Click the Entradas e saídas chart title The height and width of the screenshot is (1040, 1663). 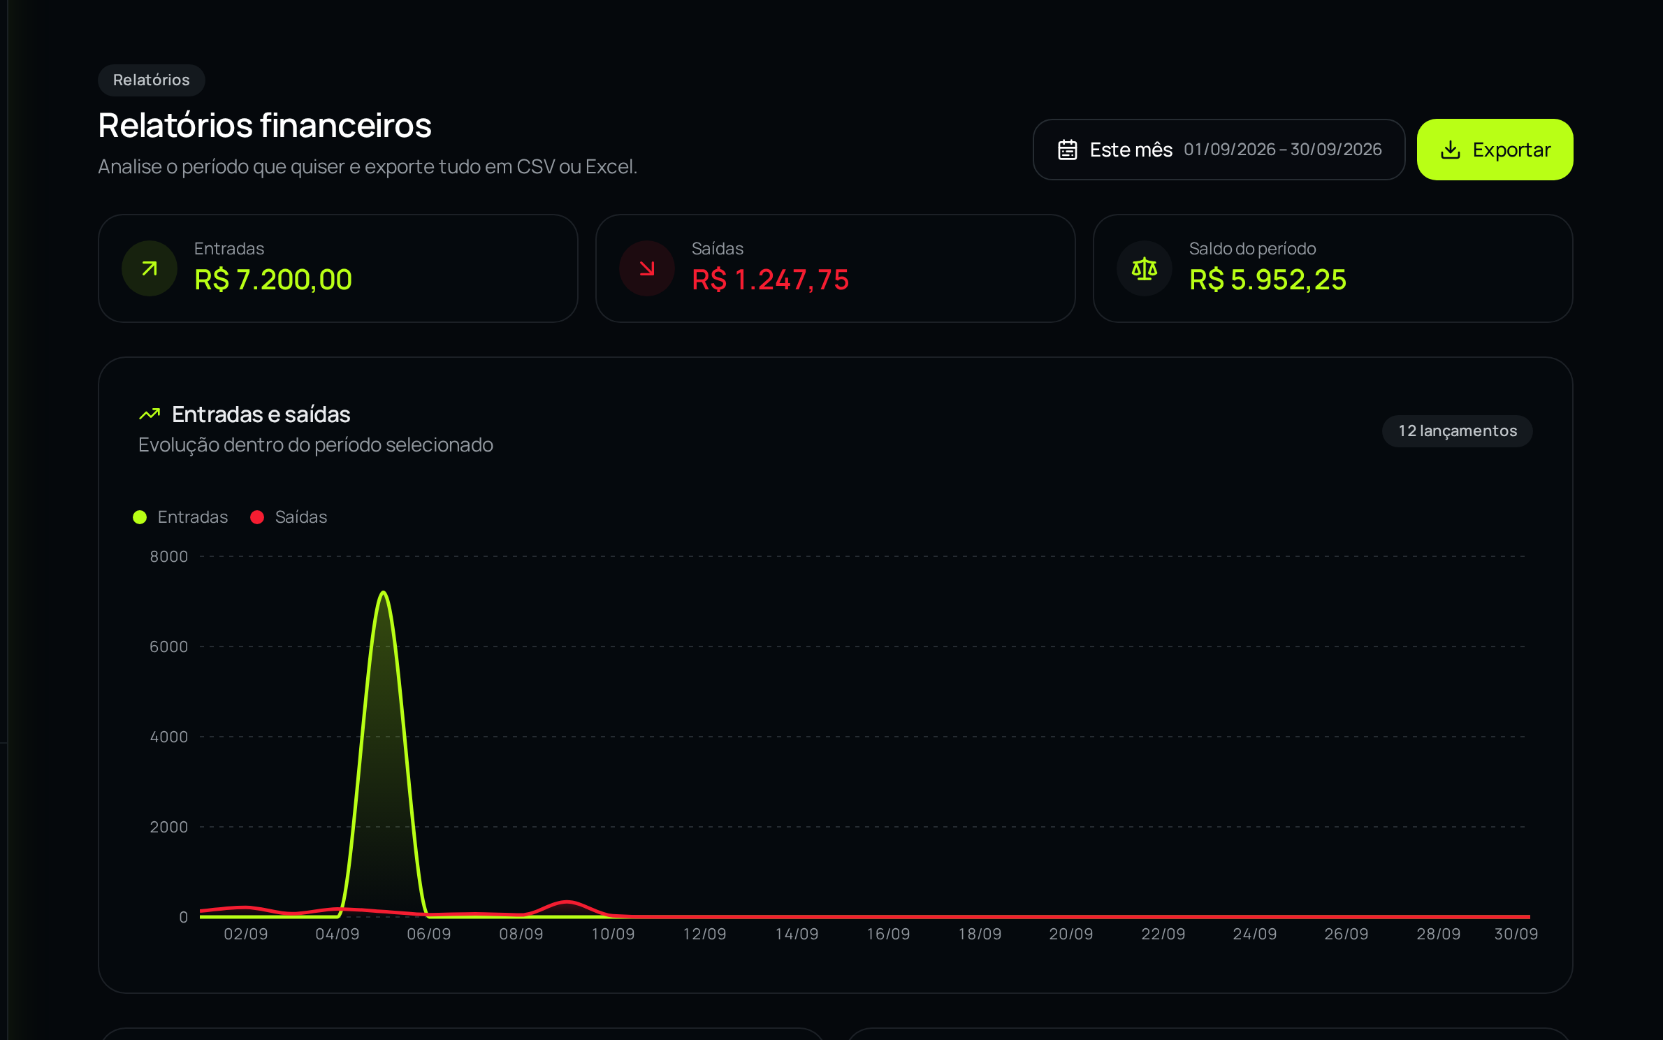click(261, 414)
